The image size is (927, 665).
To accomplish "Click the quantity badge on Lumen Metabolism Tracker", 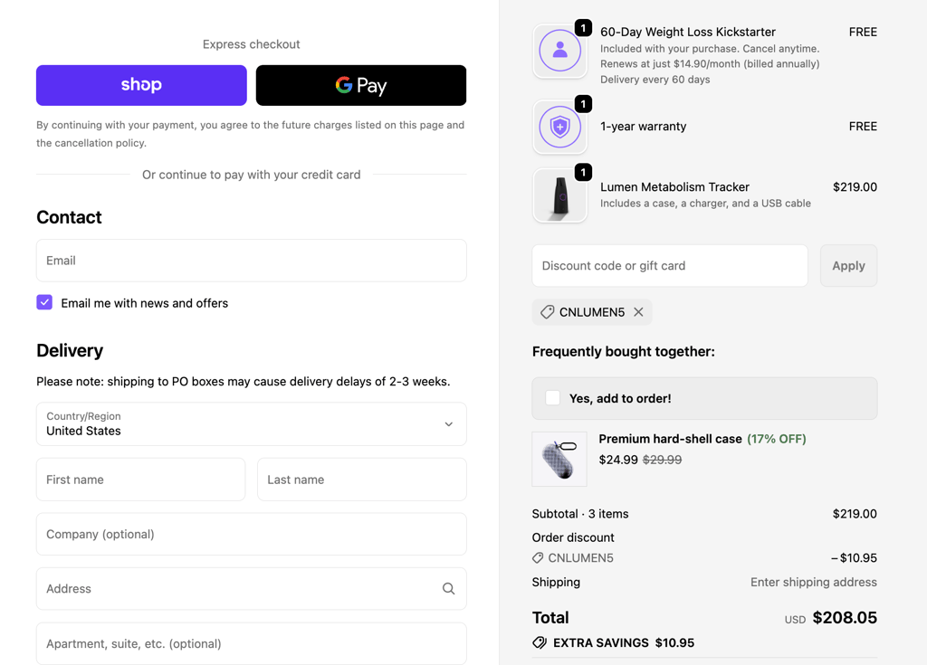I will click(584, 172).
